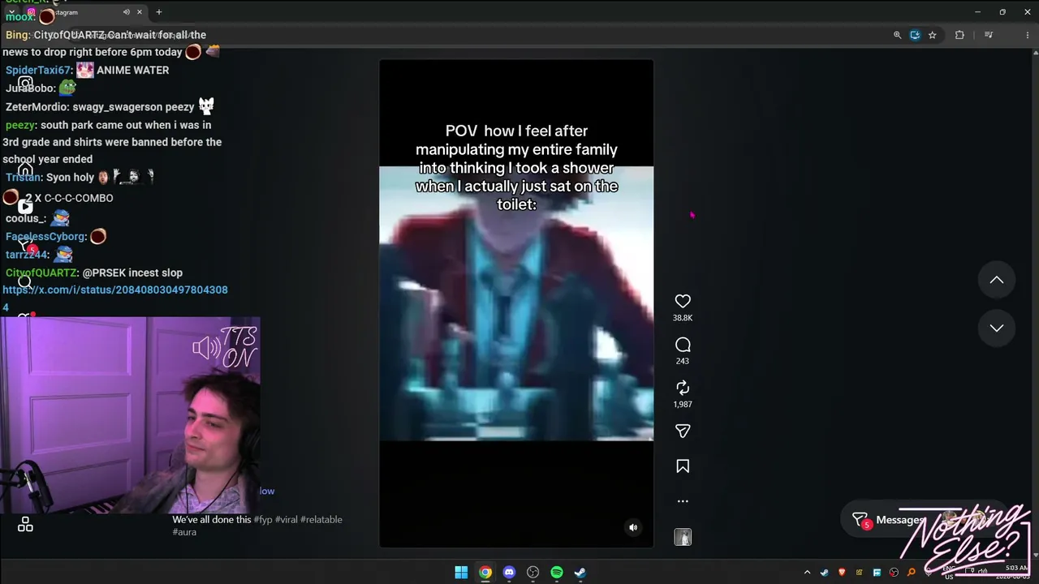The image size is (1039, 584).
Task: Click the Instagram logo in the sidebar
Action: pos(25,83)
